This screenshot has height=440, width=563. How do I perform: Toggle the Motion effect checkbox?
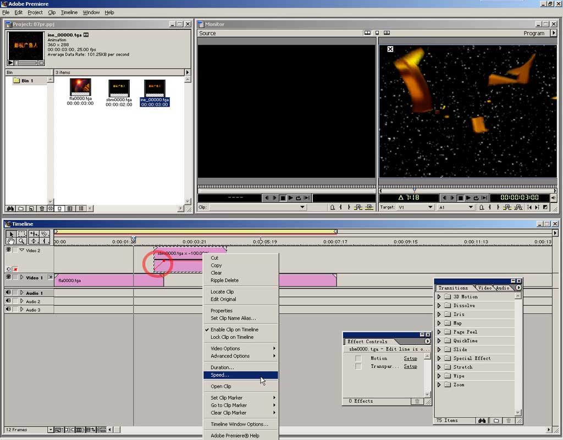point(358,358)
